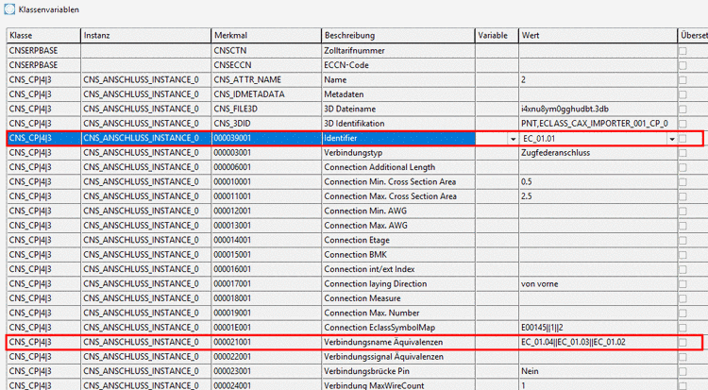
Task: Click the CNS_FILE3D cell
Action: click(266, 109)
